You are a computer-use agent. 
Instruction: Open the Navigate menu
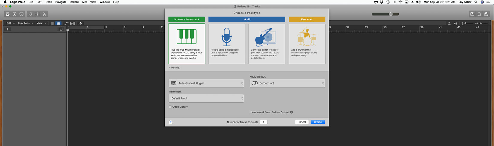click(61, 2)
